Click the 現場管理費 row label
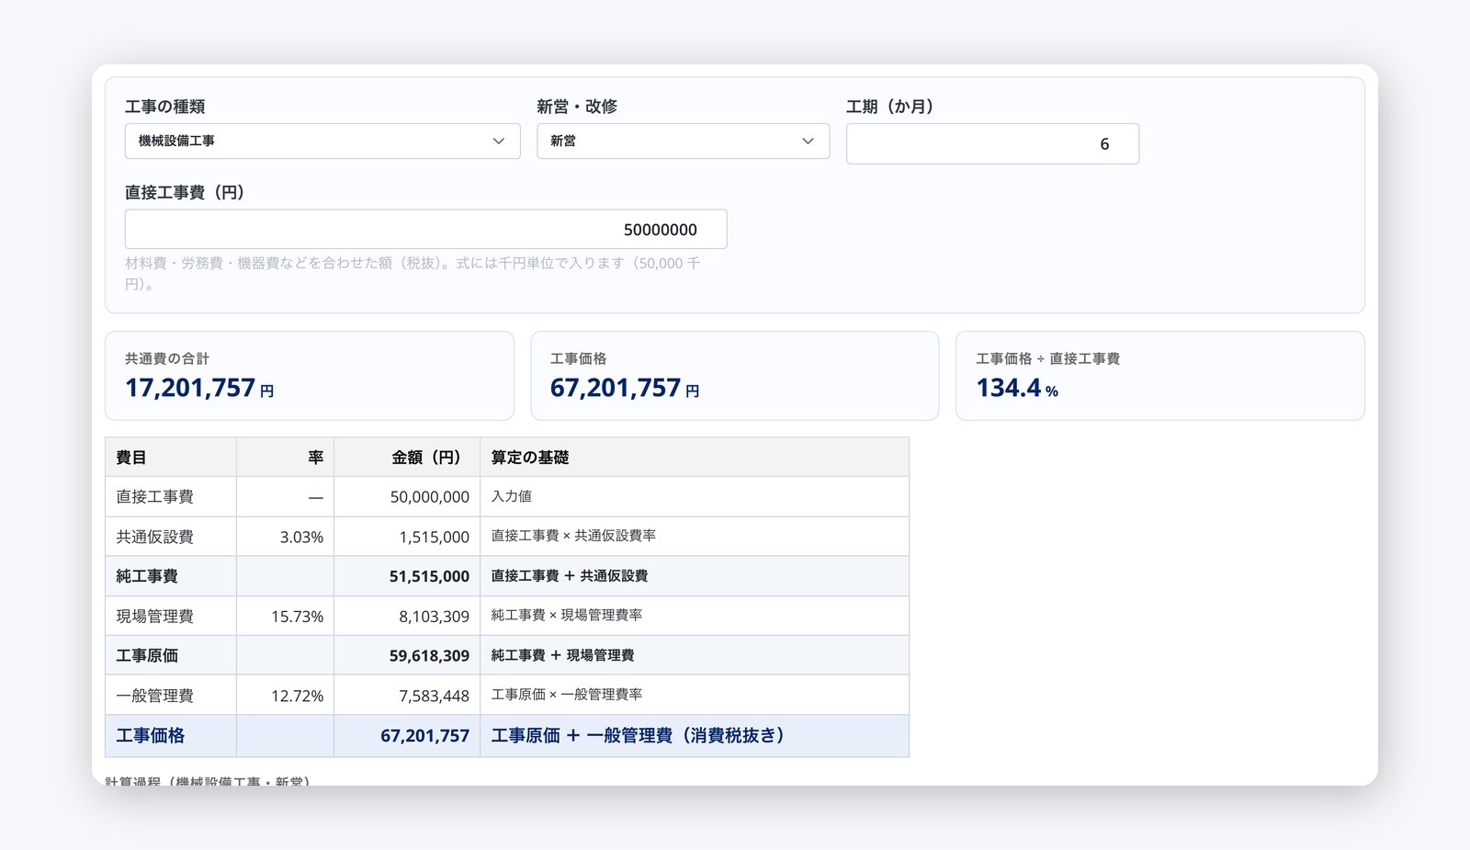This screenshot has height=850, width=1470. pyautogui.click(x=171, y=616)
